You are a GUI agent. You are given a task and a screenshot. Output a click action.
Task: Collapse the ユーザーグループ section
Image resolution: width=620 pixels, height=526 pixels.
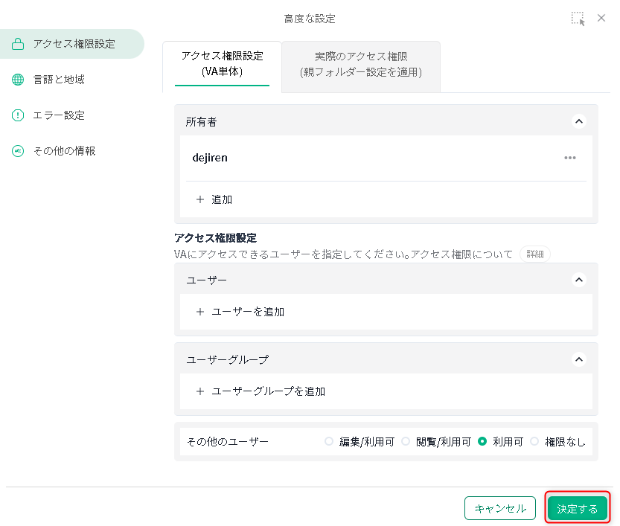click(578, 359)
